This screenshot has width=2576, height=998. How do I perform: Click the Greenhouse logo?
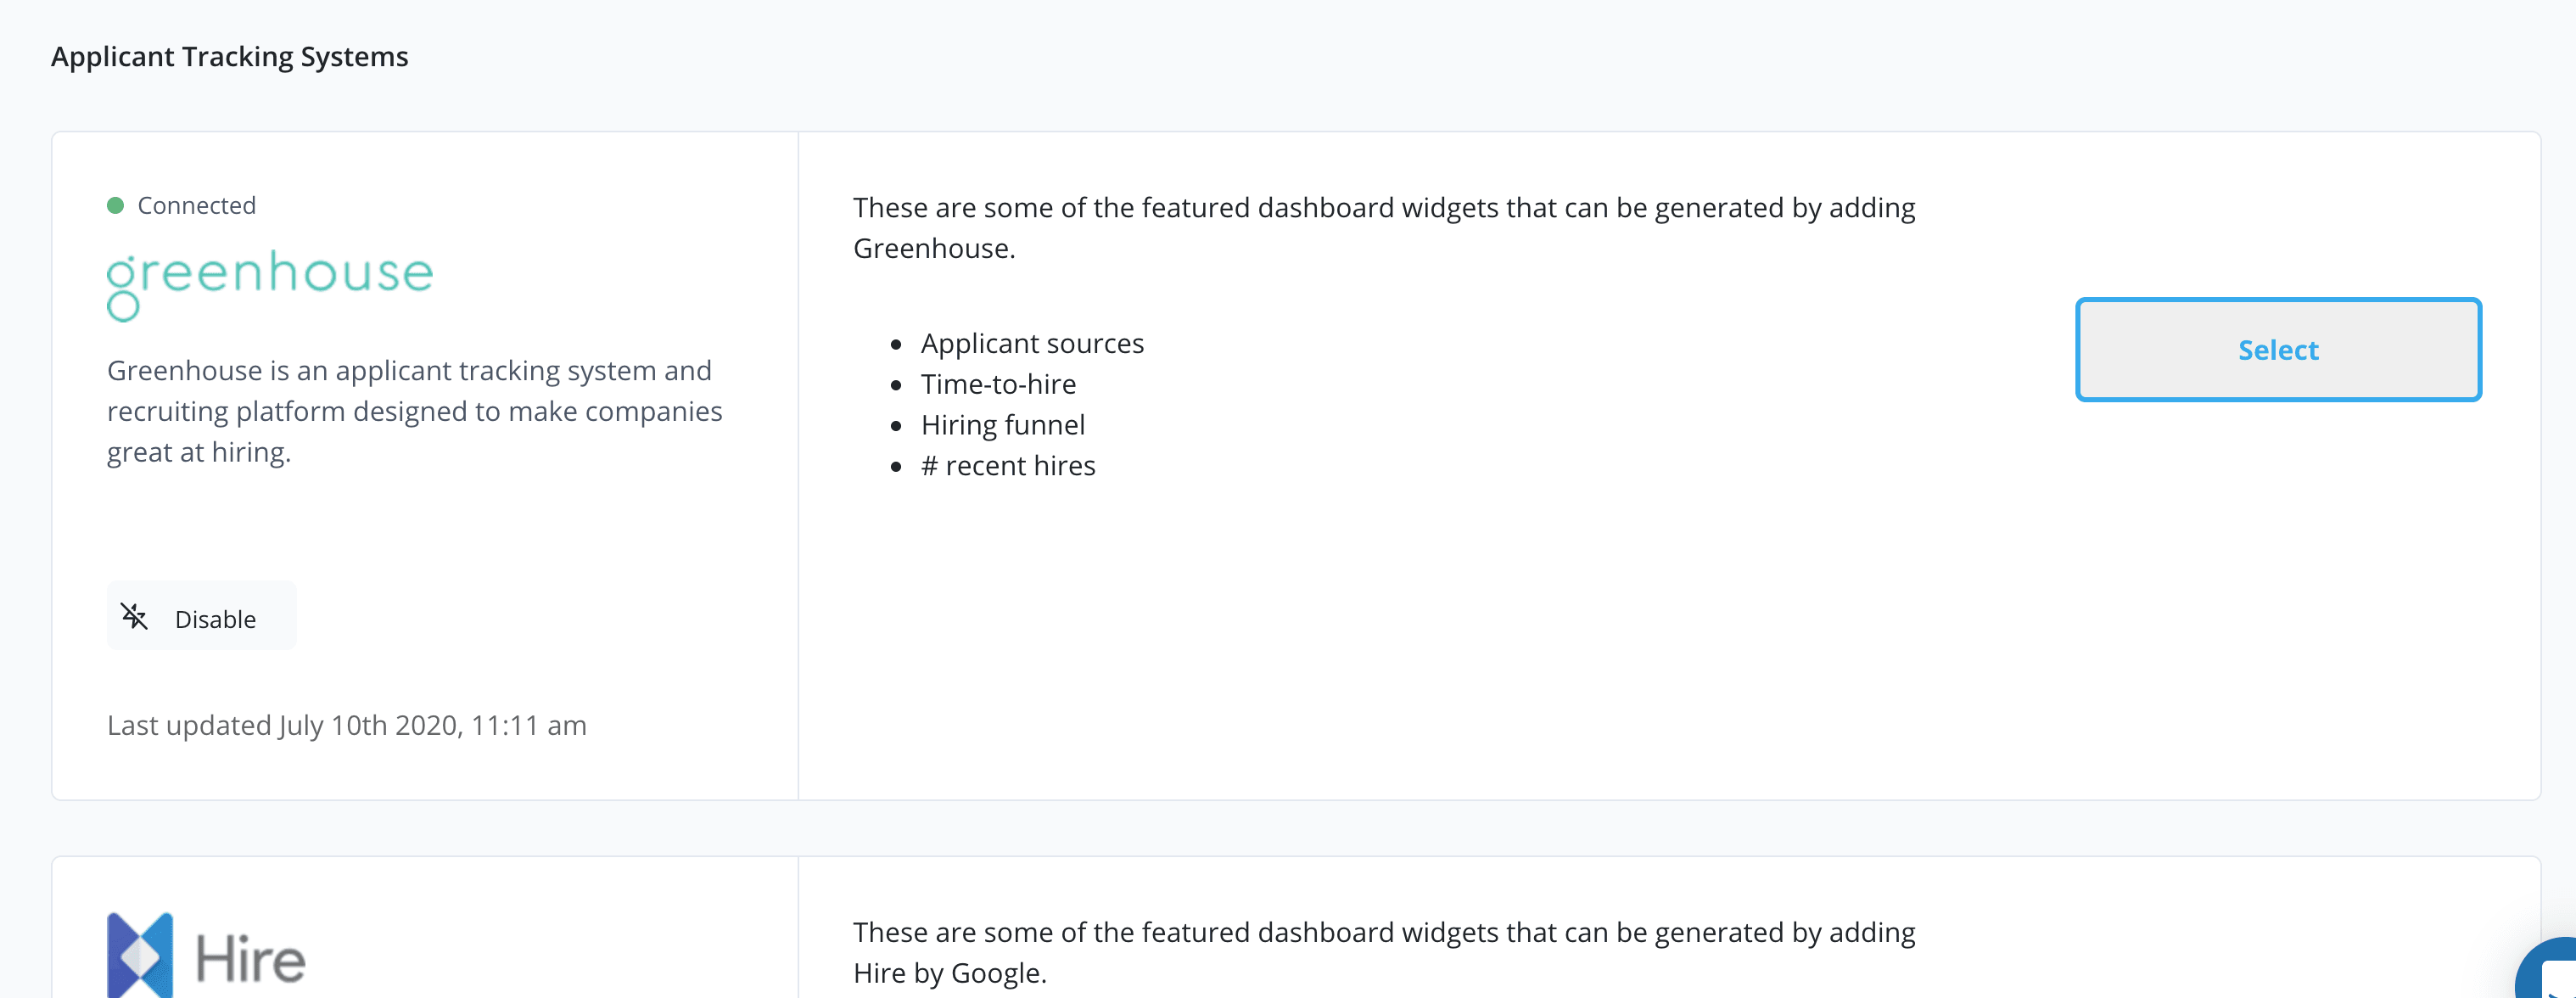pos(270,282)
